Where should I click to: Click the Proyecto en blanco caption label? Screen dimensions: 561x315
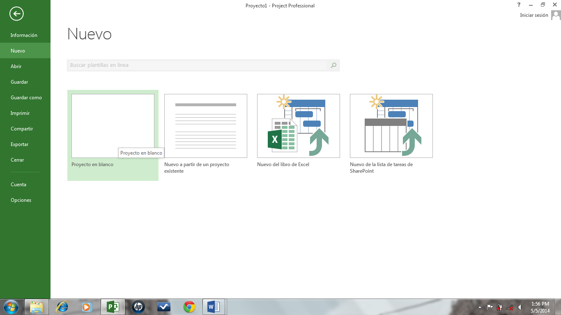point(92,164)
